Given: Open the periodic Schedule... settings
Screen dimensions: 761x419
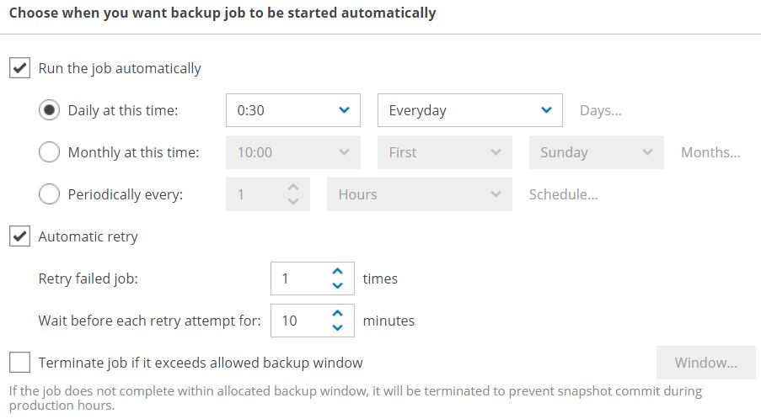Looking at the screenshot, I should (564, 194).
